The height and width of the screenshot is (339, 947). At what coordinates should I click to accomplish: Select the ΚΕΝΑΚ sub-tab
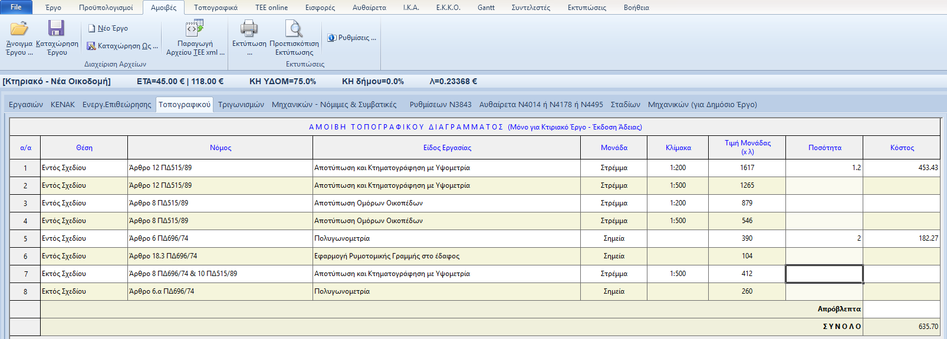[63, 105]
